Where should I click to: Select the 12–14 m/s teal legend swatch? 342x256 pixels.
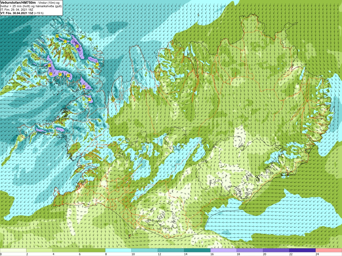pos(171,250)
